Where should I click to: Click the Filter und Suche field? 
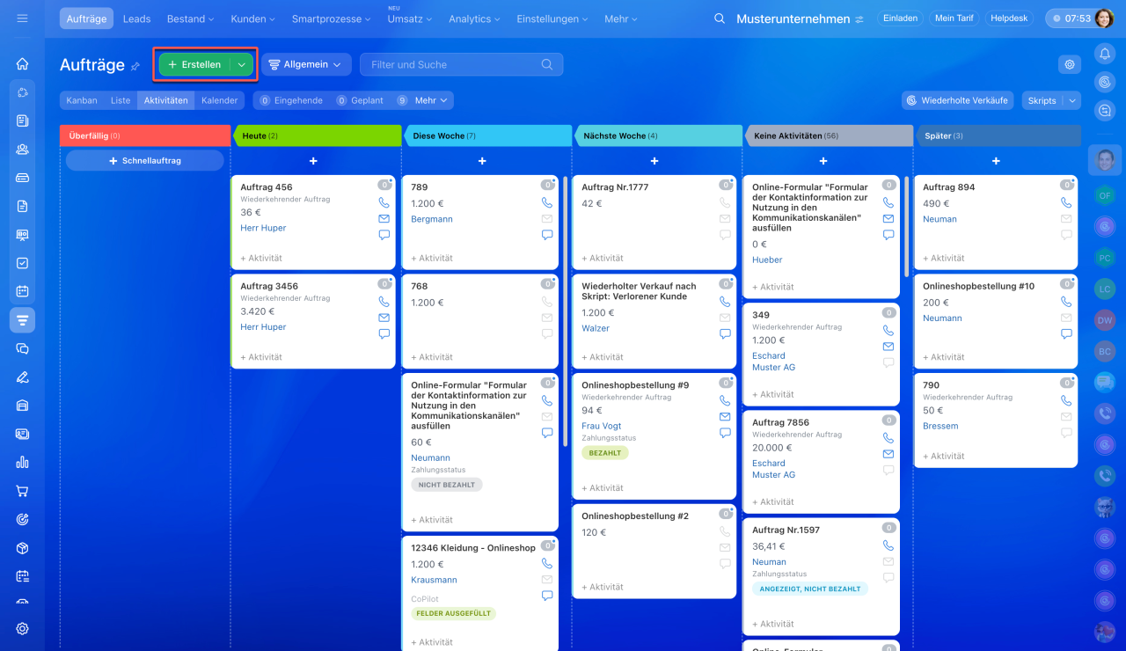coord(461,64)
